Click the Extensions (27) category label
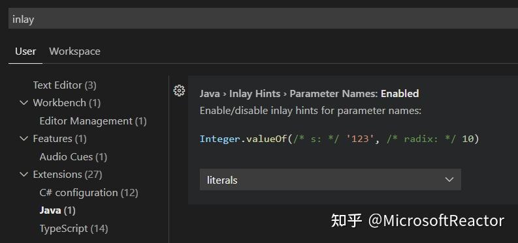Viewport: 518px width, 243px height. [67, 175]
